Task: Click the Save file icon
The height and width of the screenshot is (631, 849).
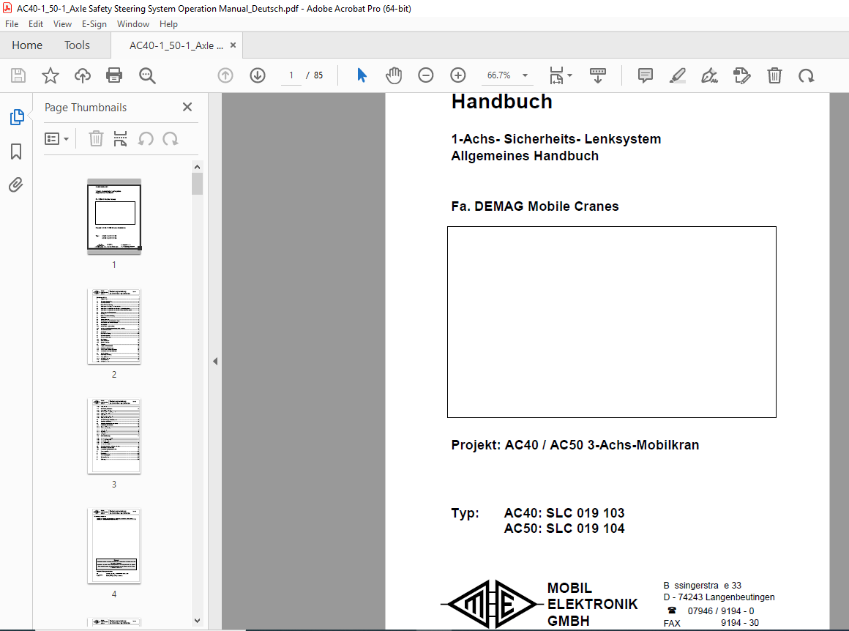Action: tap(18, 75)
